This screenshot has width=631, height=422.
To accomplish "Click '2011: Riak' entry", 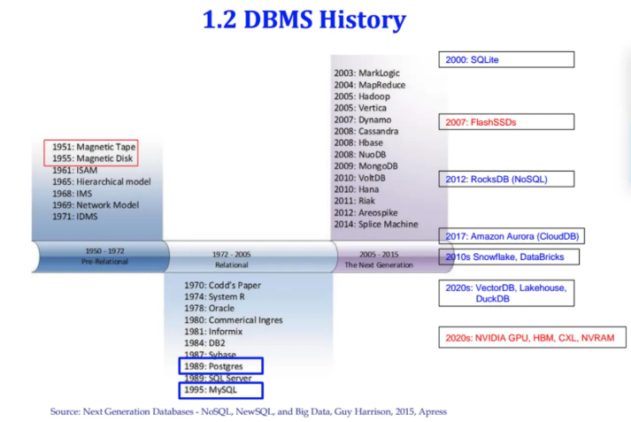I will (x=354, y=201).
